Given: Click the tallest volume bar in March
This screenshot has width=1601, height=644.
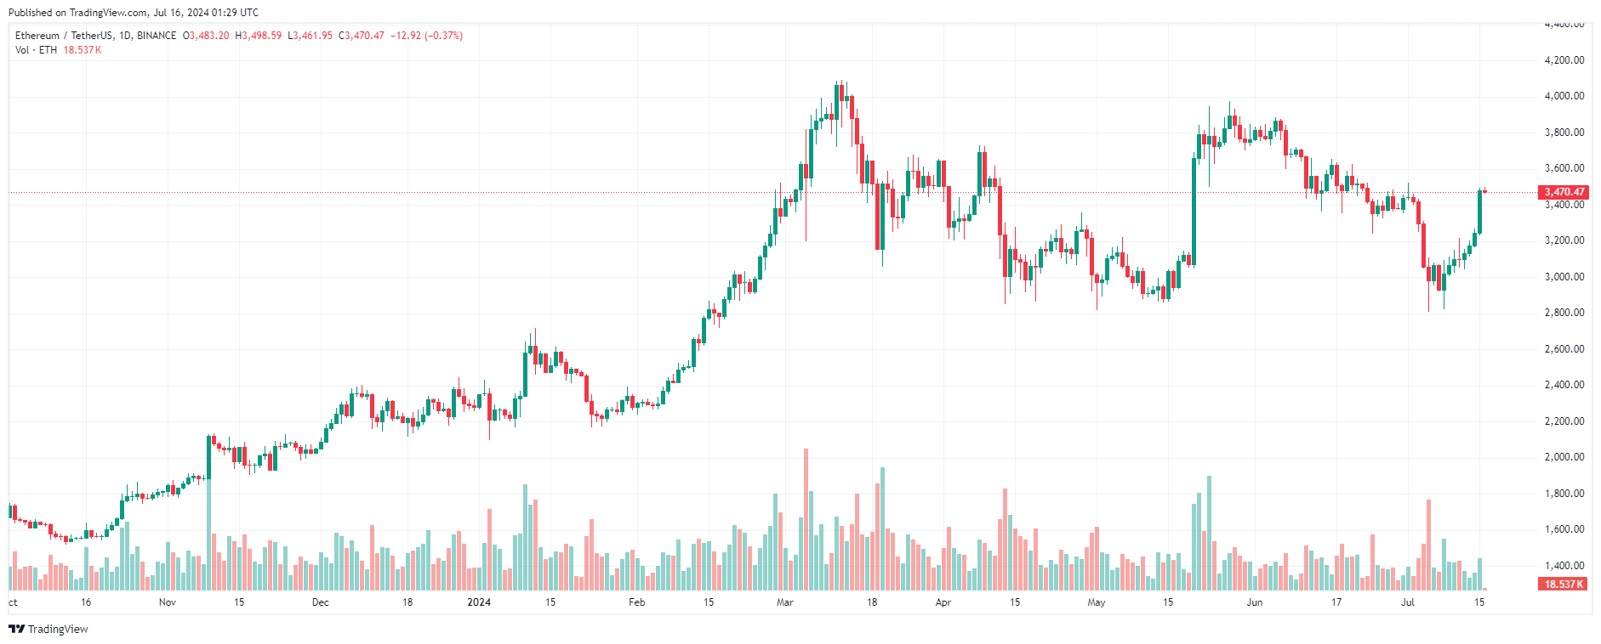Looking at the screenshot, I should 806,519.
